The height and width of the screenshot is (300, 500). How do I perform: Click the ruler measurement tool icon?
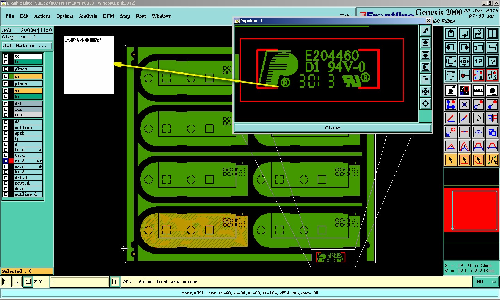[x=478, y=91]
